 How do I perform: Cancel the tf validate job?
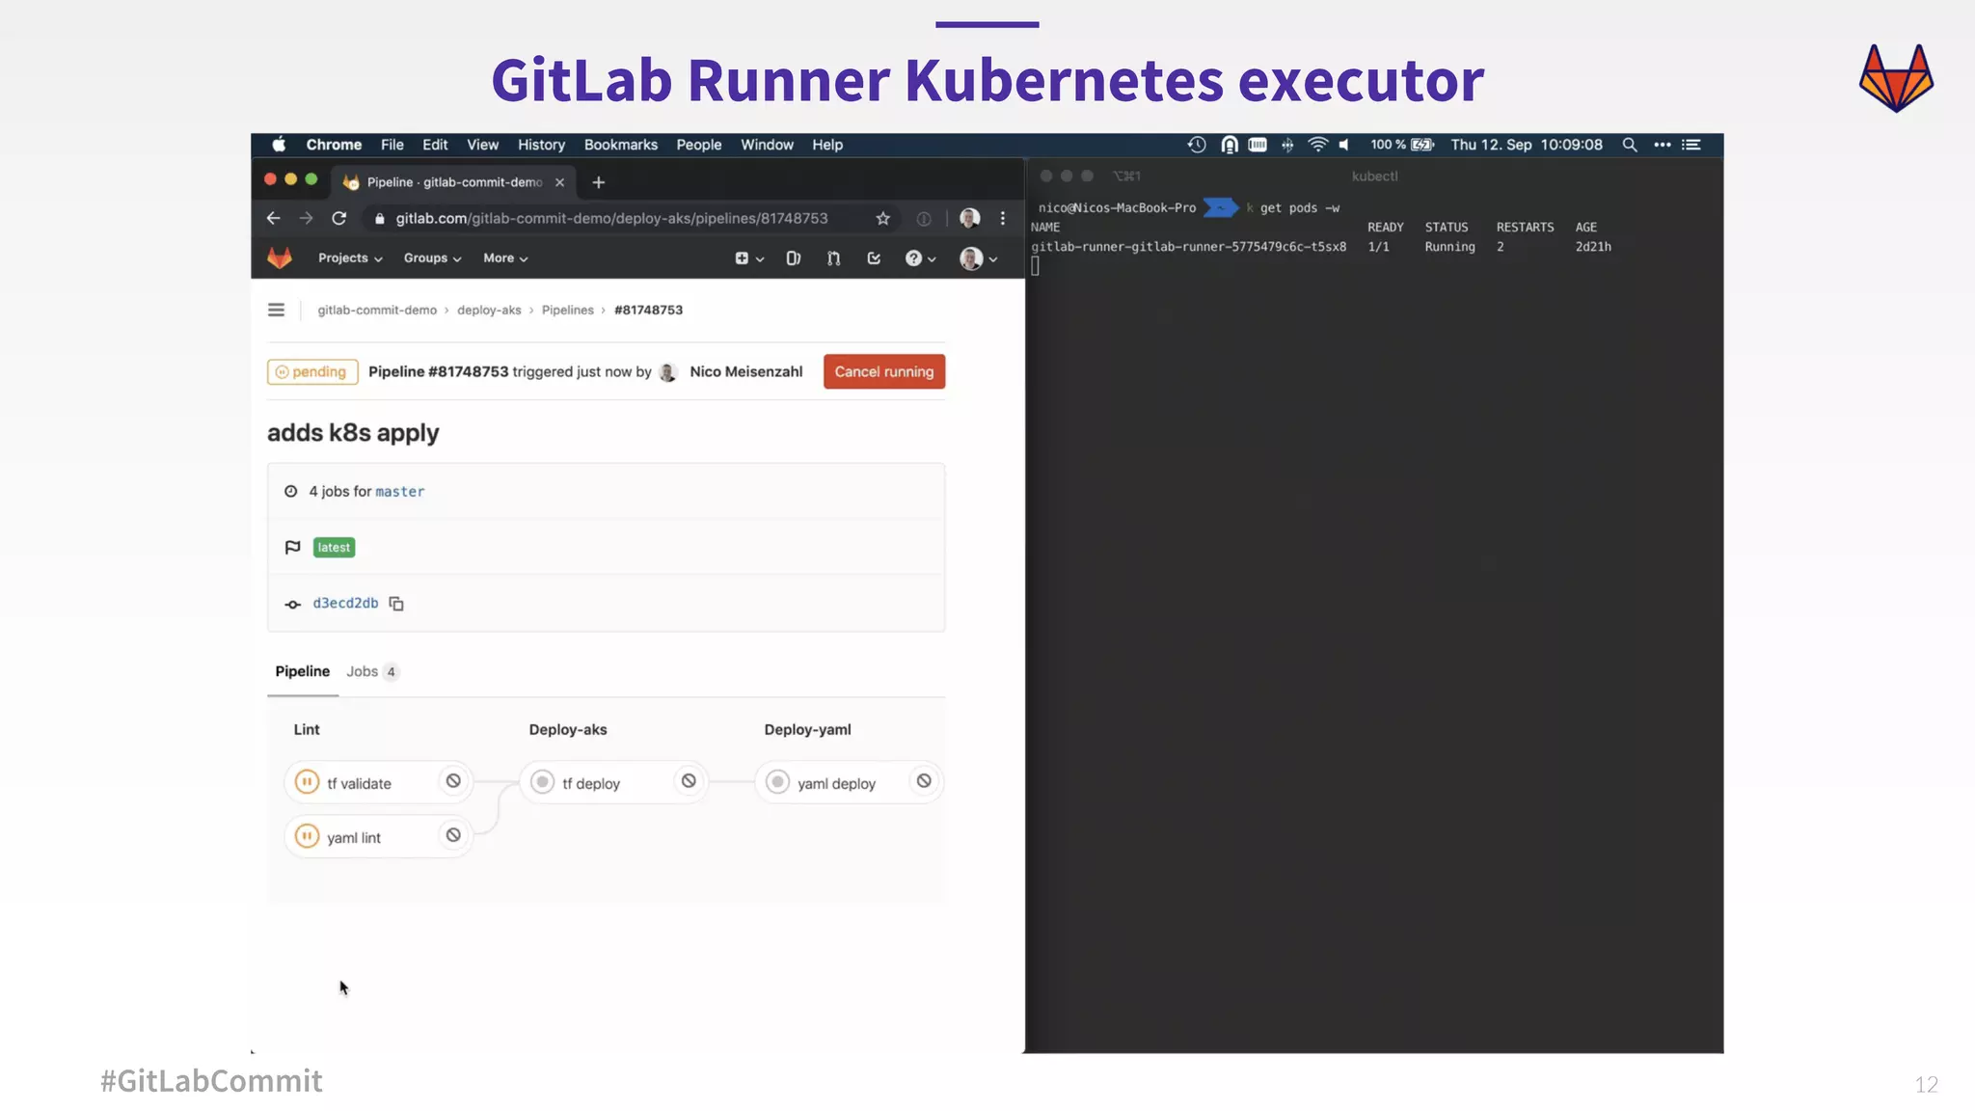coord(453,782)
